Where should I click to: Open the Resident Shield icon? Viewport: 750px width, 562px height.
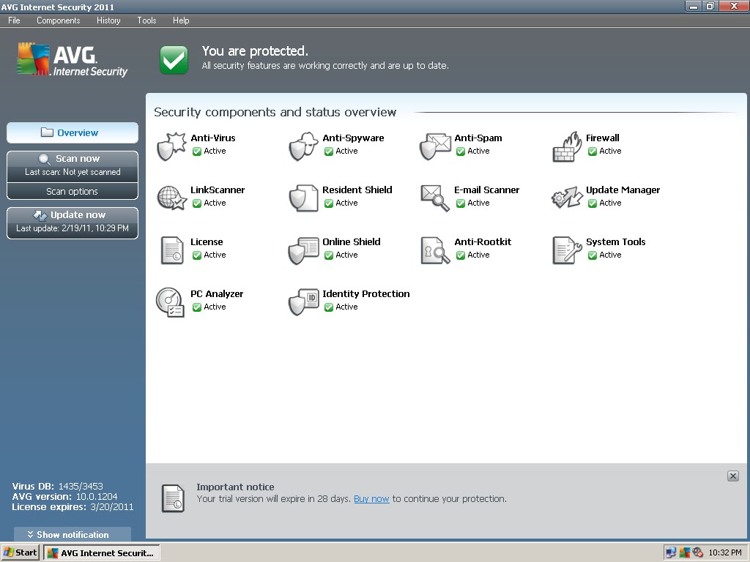(x=303, y=198)
